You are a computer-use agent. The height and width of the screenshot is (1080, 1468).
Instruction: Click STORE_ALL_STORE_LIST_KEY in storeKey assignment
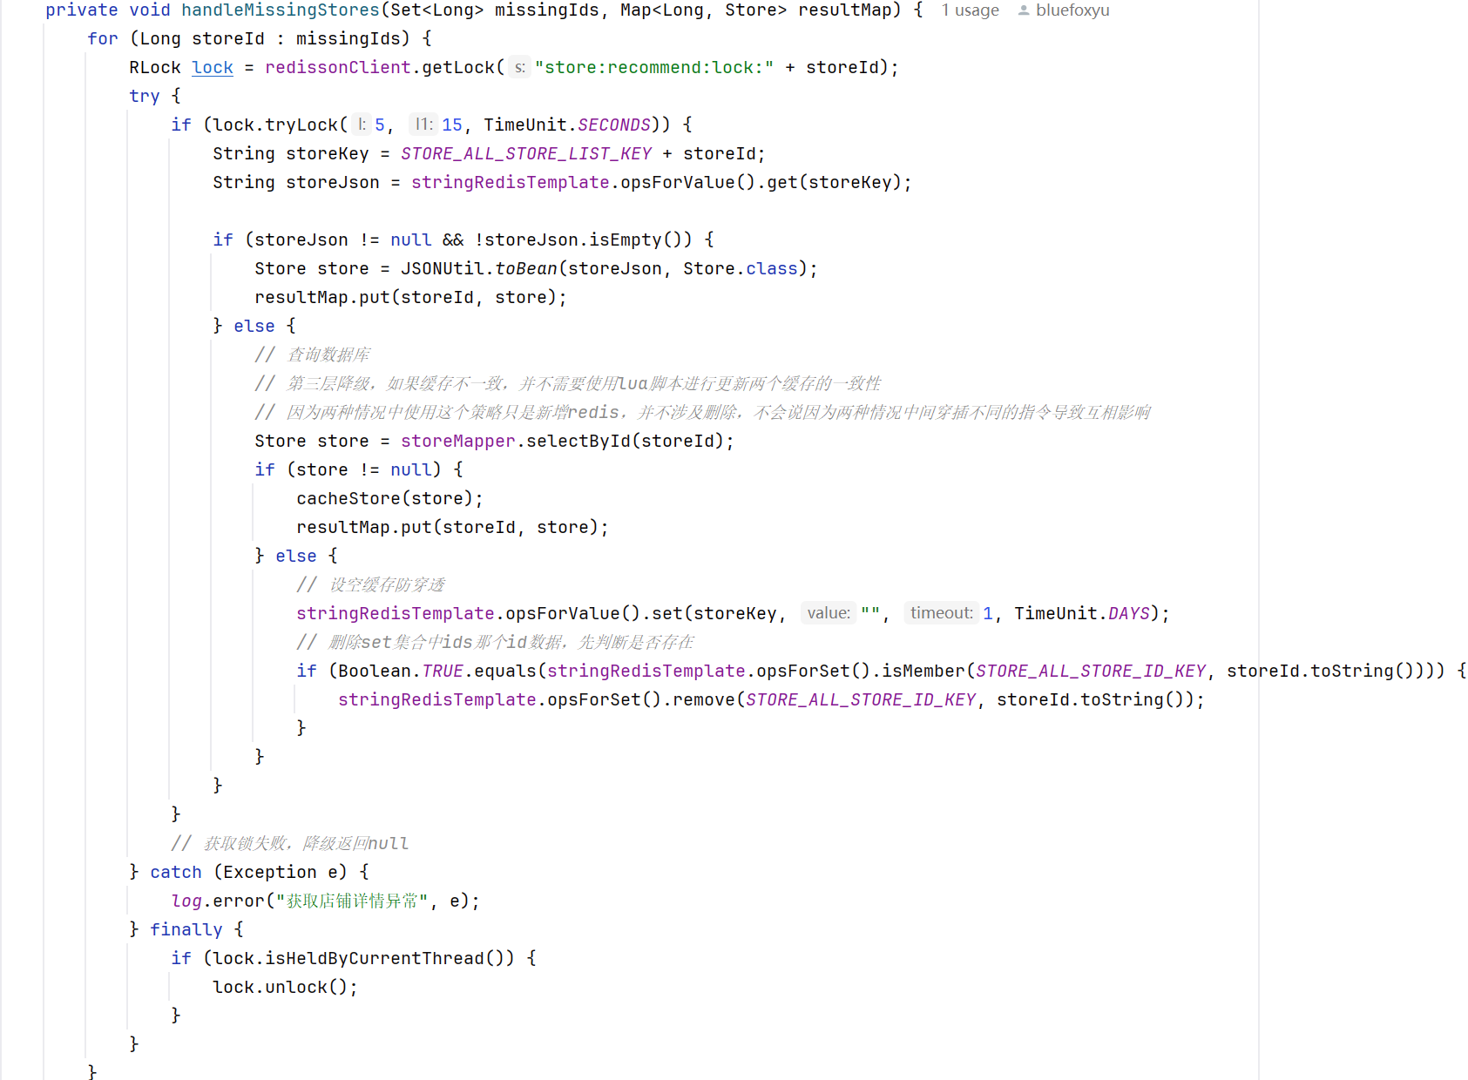[x=526, y=153]
